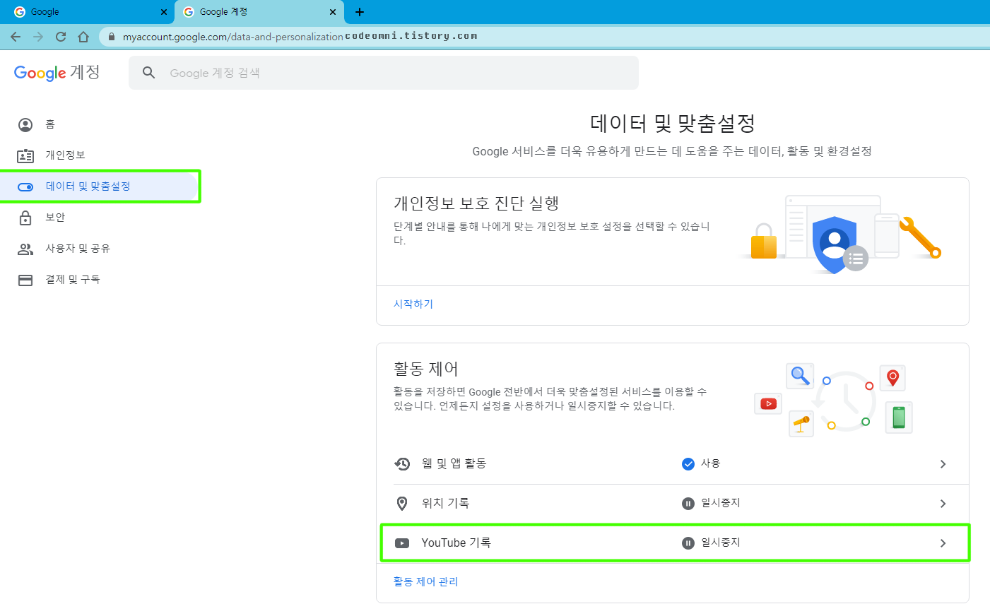This screenshot has width=990, height=616.
Task: Click the history clock icon for 웹 및 앱 활동
Action: pos(402,464)
